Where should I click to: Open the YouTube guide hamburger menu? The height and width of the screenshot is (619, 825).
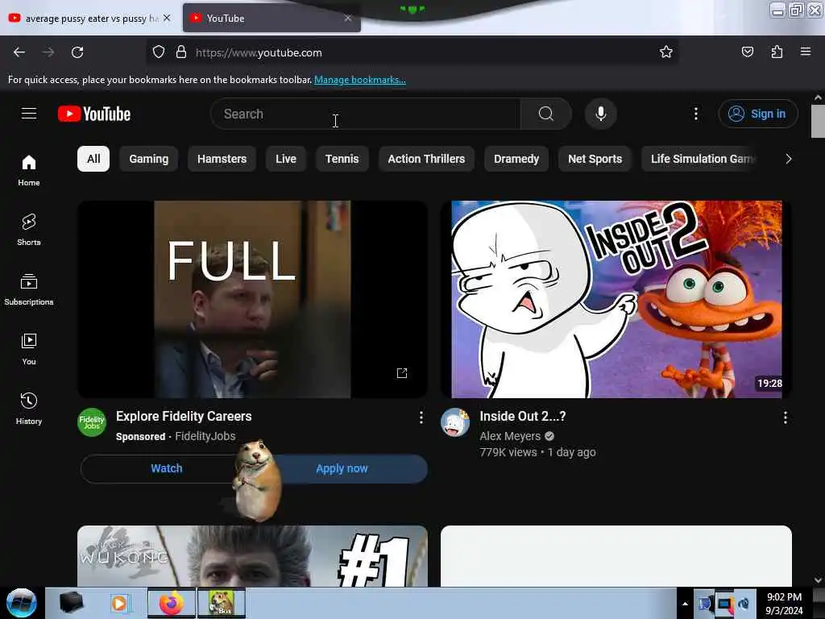(29, 113)
